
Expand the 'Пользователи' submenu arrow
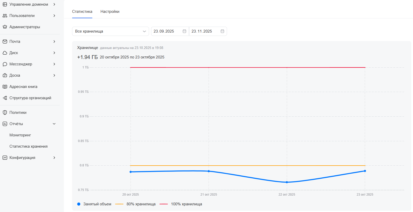pos(54,16)
